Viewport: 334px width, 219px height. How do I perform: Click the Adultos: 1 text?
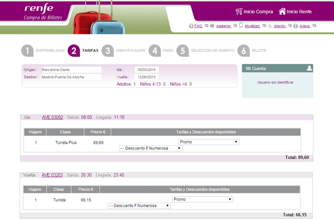126,84
